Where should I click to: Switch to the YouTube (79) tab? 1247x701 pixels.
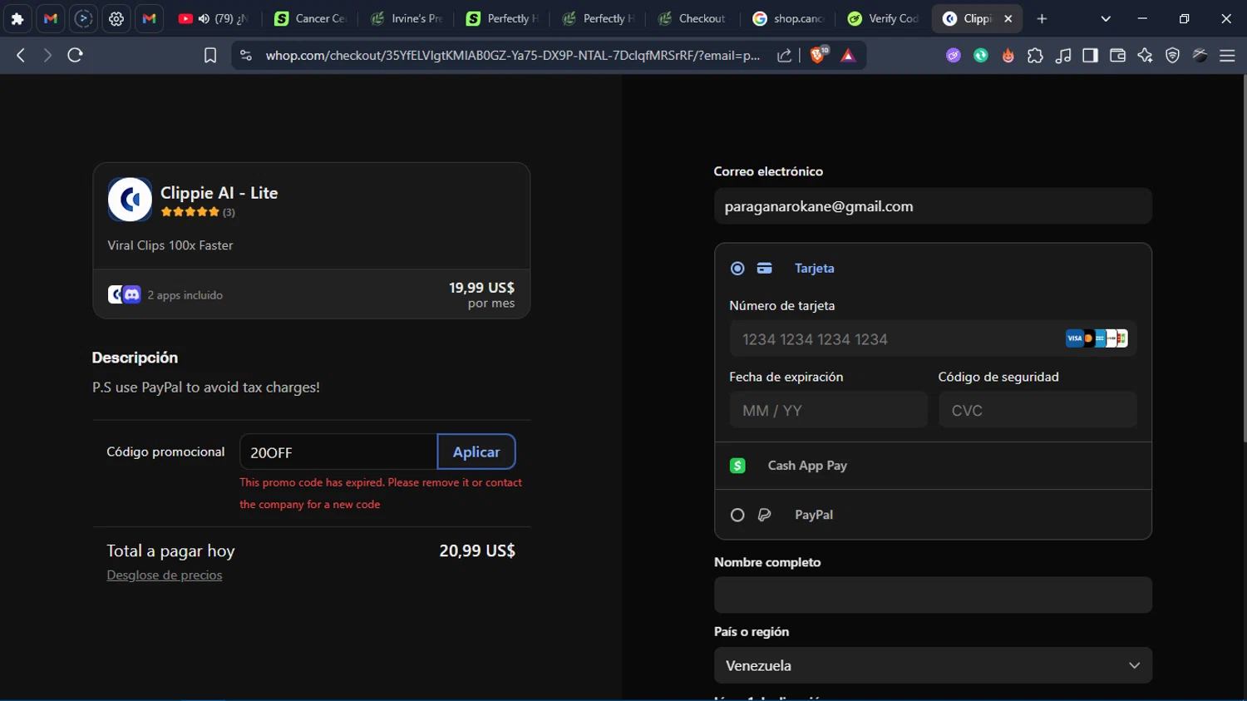click(x=214, y=18)
